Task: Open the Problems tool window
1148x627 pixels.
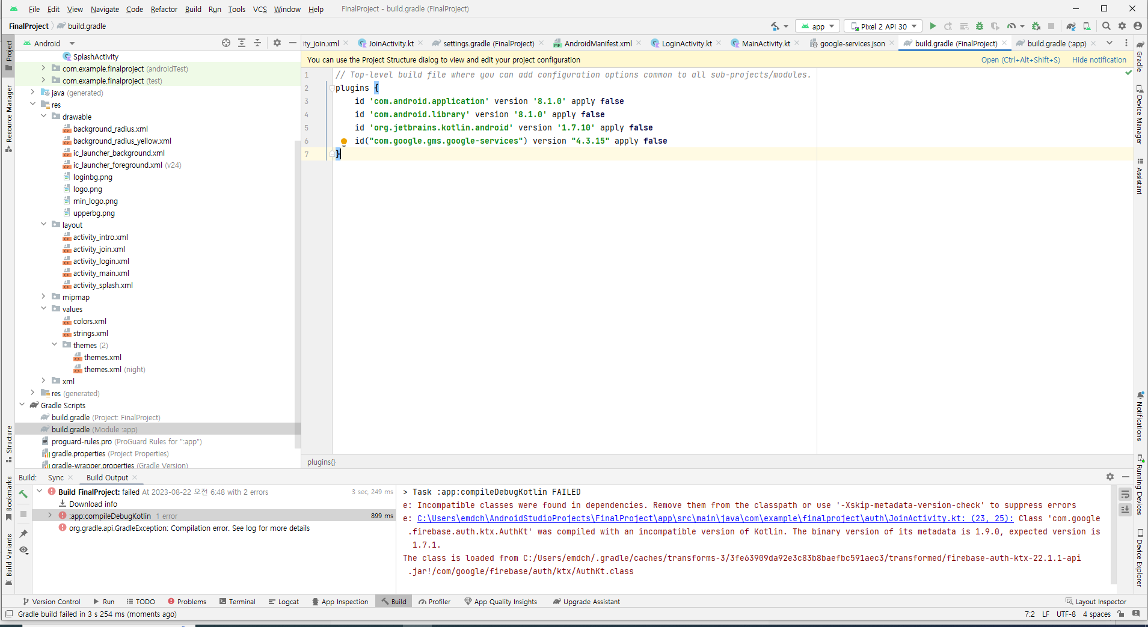Action: 186,601
